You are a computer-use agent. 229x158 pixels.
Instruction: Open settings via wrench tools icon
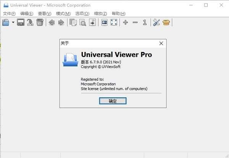coord(156,23)
